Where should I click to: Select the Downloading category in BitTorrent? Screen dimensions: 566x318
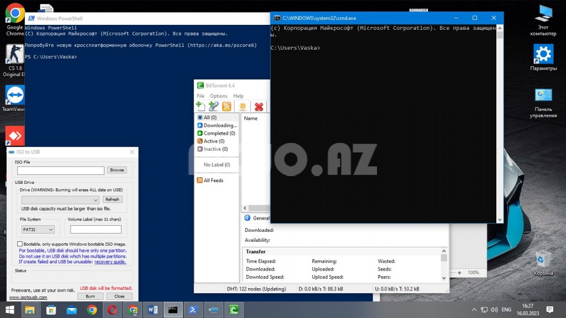coord(219,125)
